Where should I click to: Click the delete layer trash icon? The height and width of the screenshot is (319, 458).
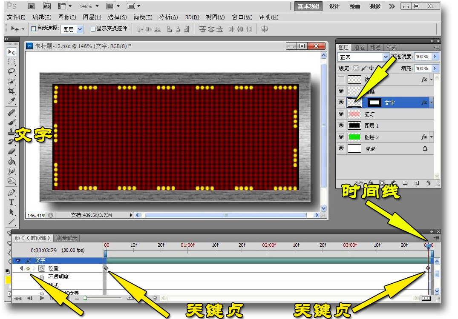coord(428,183)
